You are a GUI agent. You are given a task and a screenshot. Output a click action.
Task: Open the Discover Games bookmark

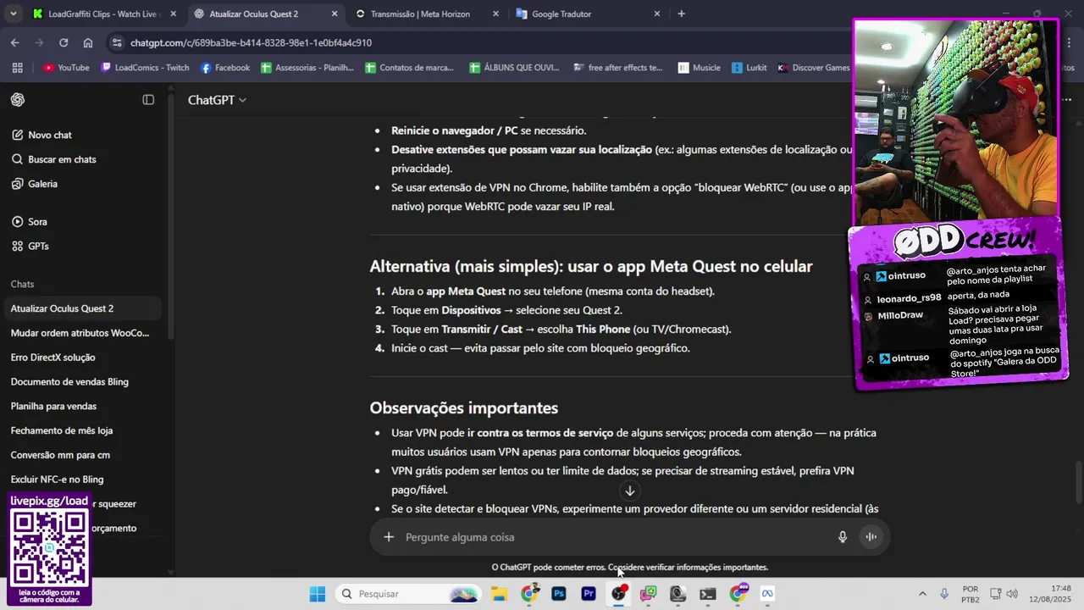pyautogui.click(x=814, y=68)
